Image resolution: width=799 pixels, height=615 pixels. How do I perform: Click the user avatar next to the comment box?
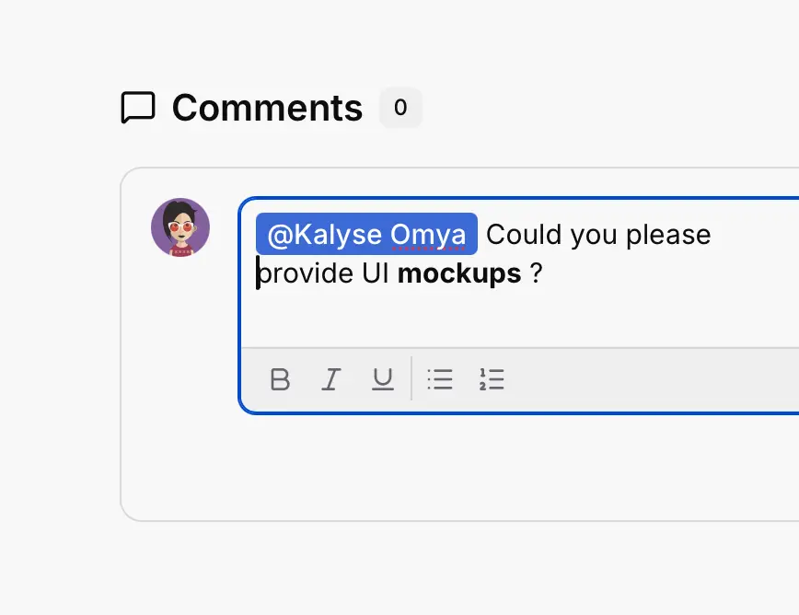click(179, 226)
